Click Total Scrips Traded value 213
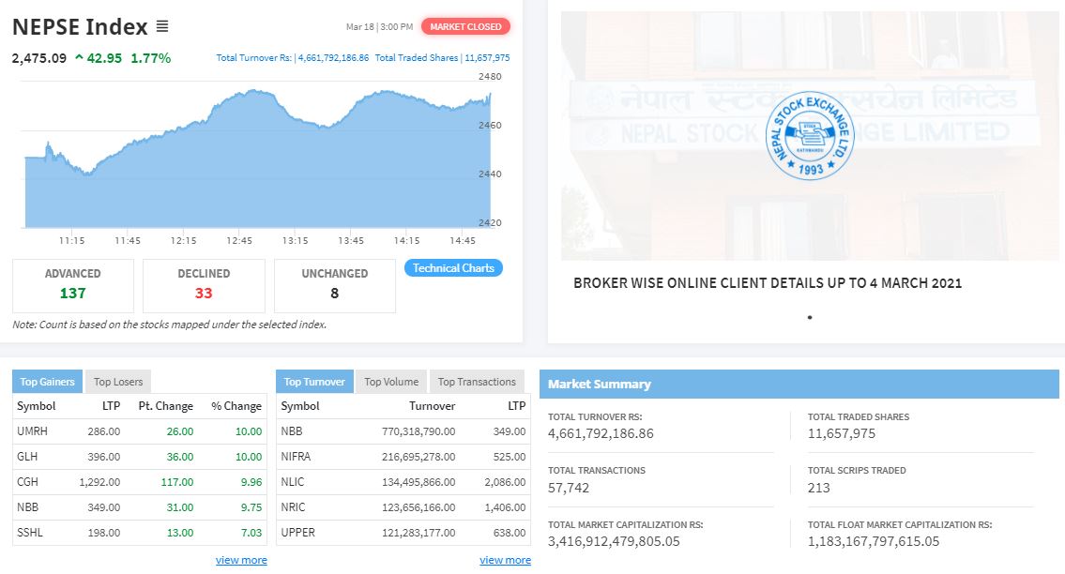The image size is (1065, 574). pyautogui.click(x=819, y=488)
